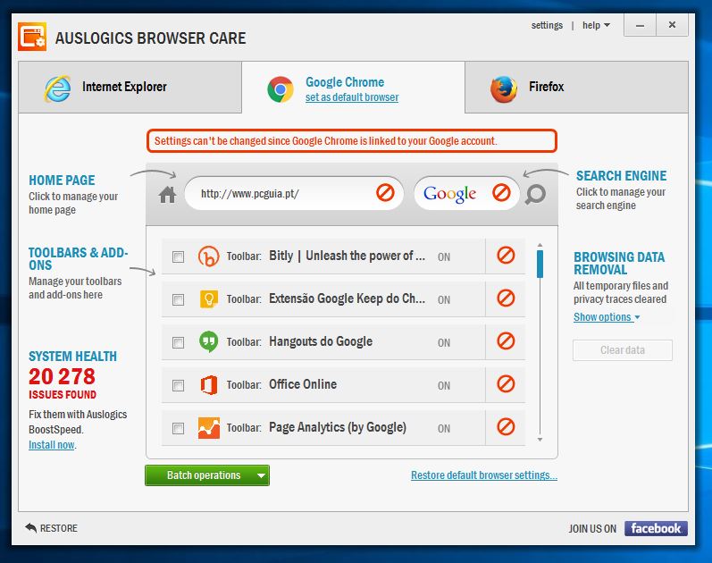712x563 pixels.
Task: Click the toolbars list scrollbar thumb
Action: pyautogui.click(x=540, y=264)
